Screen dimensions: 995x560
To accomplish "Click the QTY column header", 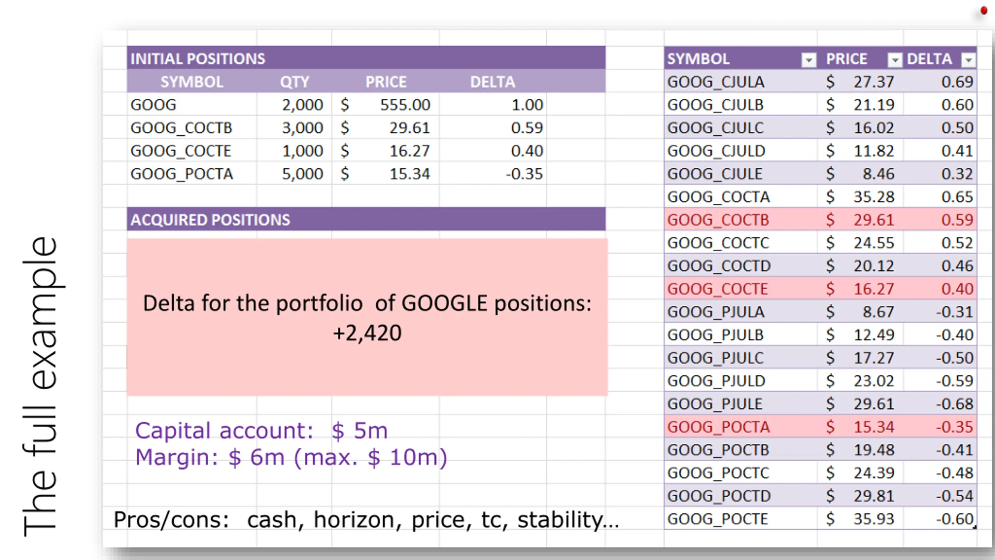I will [x=295, y=82].
